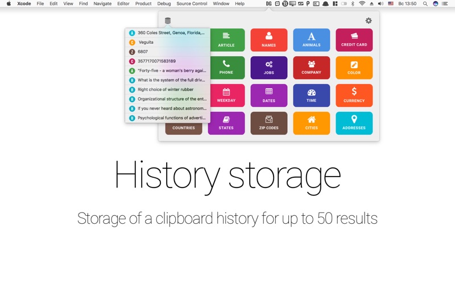
Task: Choose the Phone generator tile
Action: point(226,68)
